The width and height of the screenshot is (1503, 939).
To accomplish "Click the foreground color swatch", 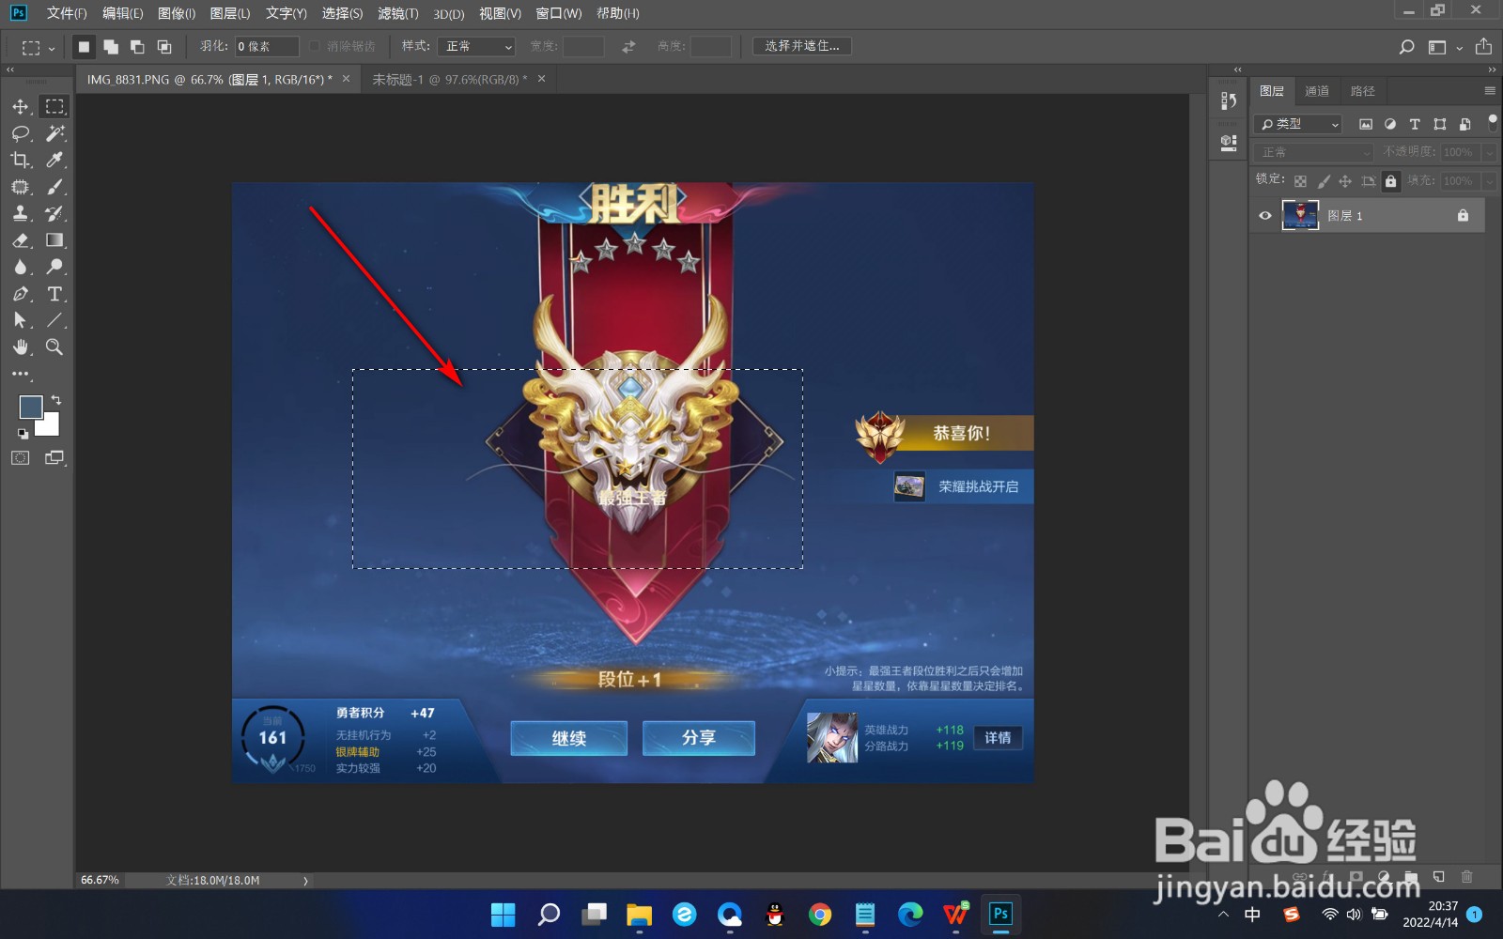I will [x=30, y=407].
